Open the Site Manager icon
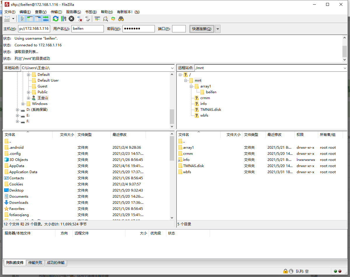The width and height of the screenshot is (350, 277). (7, 19)
